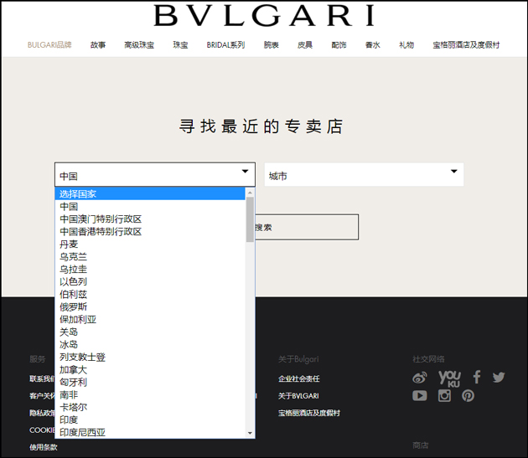
Task: Open 宝格丽酒店及度假村 in top navigation
Action: [466, 44]
